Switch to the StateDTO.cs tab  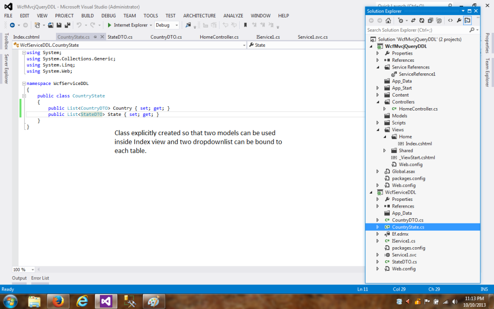[x=120, y=37]
